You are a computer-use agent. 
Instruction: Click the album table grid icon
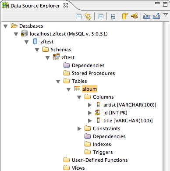point(77,89)
